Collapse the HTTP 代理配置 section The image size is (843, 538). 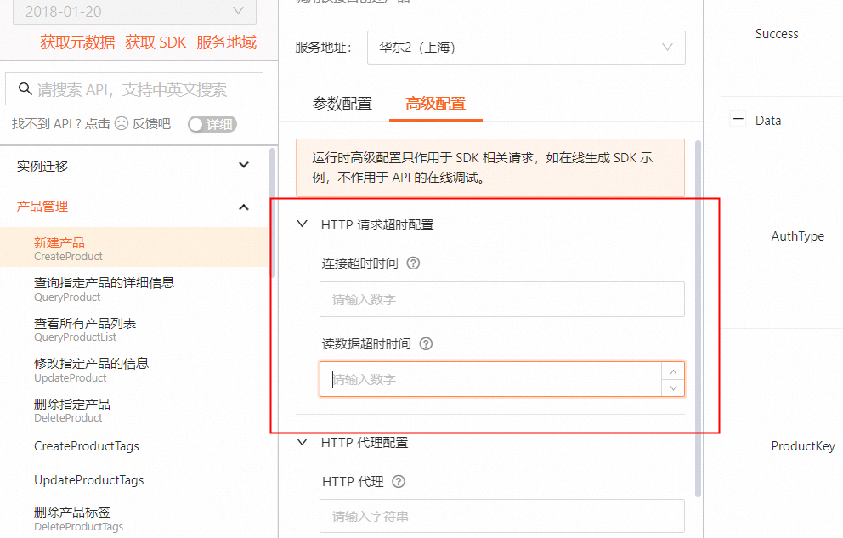click(302, 442)
